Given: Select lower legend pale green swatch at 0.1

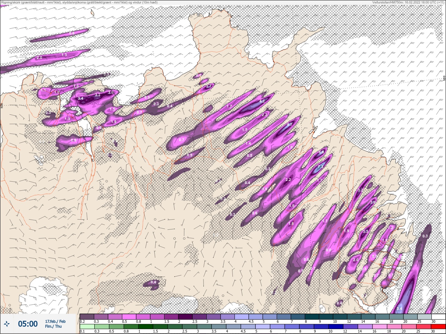Looking at the screenshot, I should coord(87,327).
